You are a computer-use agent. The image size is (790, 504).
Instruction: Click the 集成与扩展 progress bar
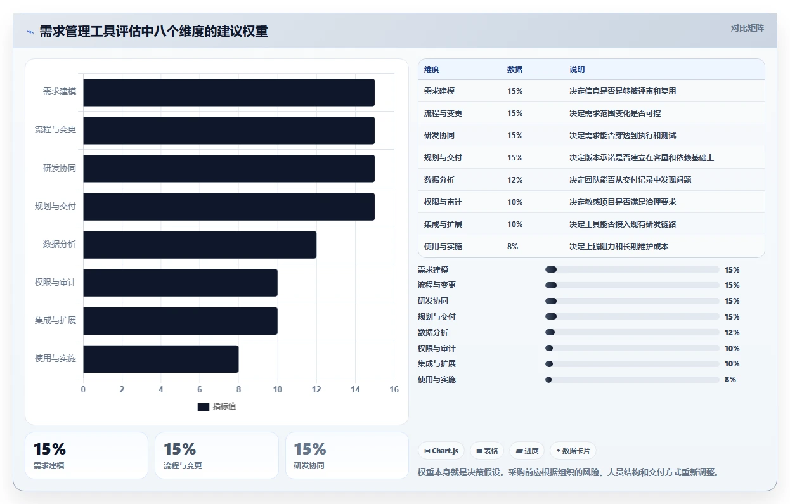pyautogui.click(x=632, y=364)
